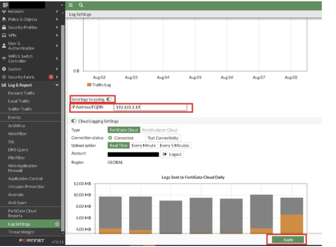Click the IP Address/FQDN input field
The image size is (336, 247).
pos(150,107)
